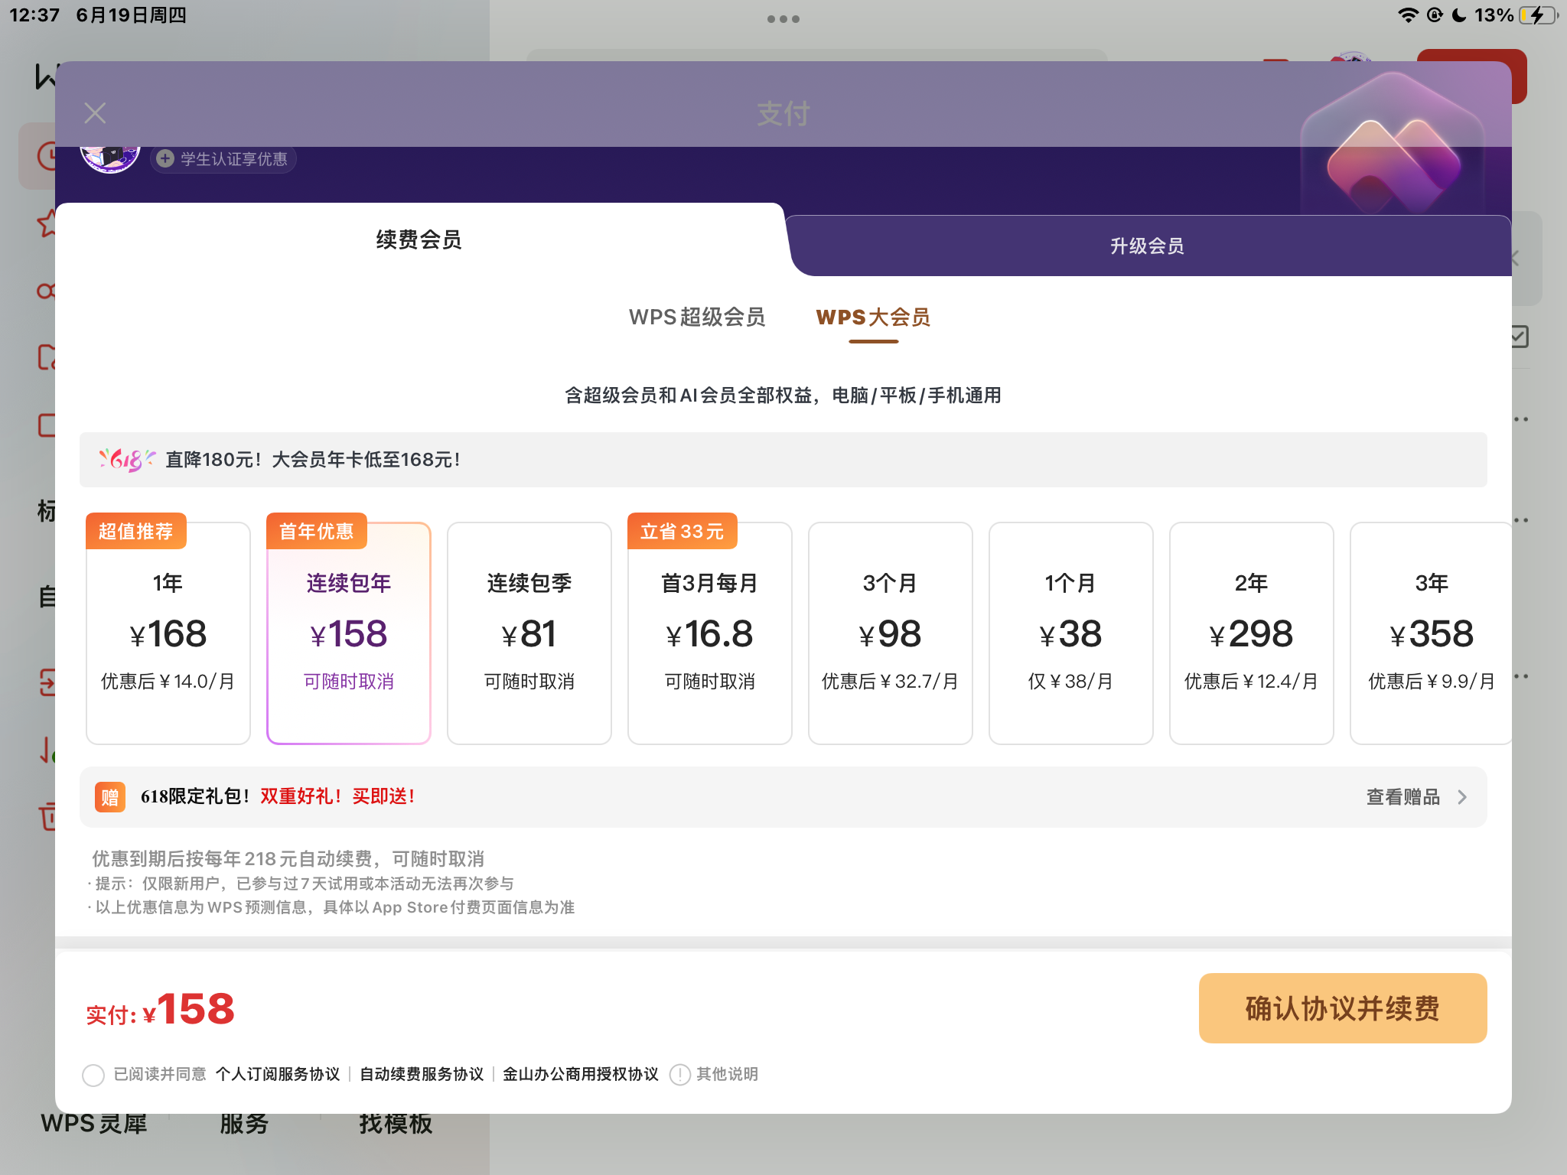Tap the Do Not Disturb moon icon

point(1459,15)
